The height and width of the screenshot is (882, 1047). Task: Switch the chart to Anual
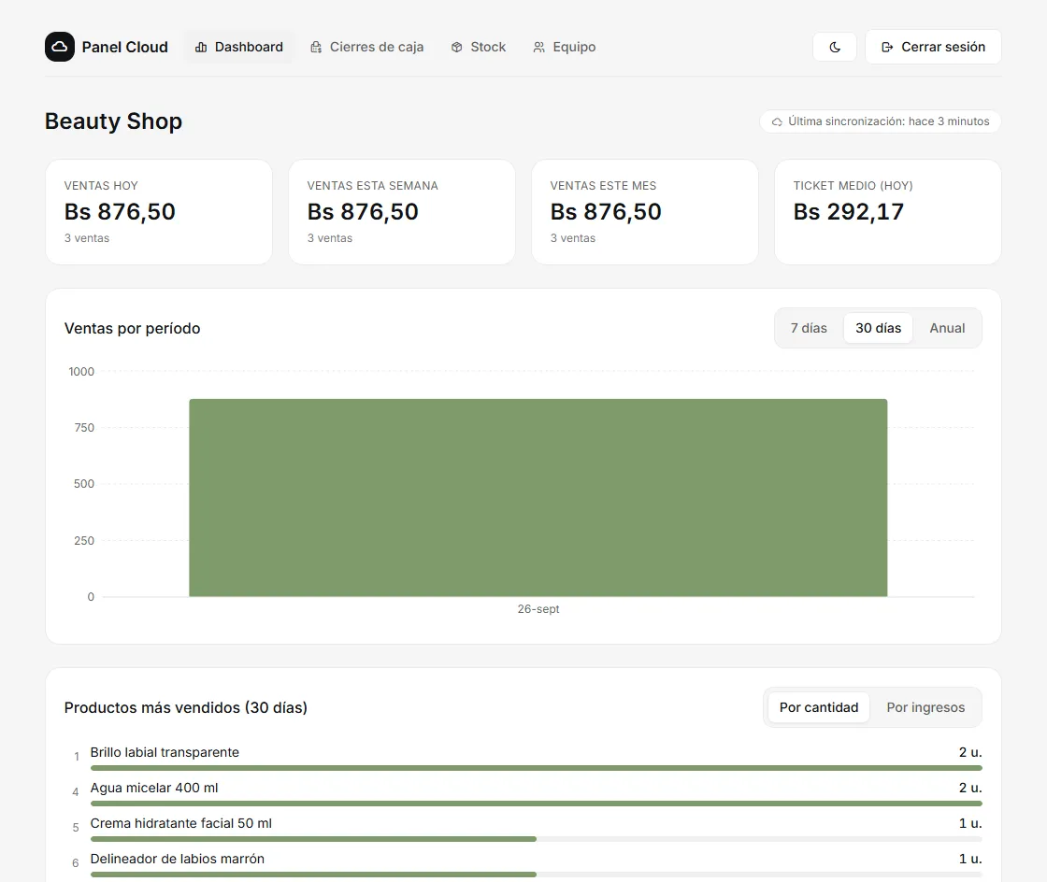pyautogui.click(x=947, y=328)
